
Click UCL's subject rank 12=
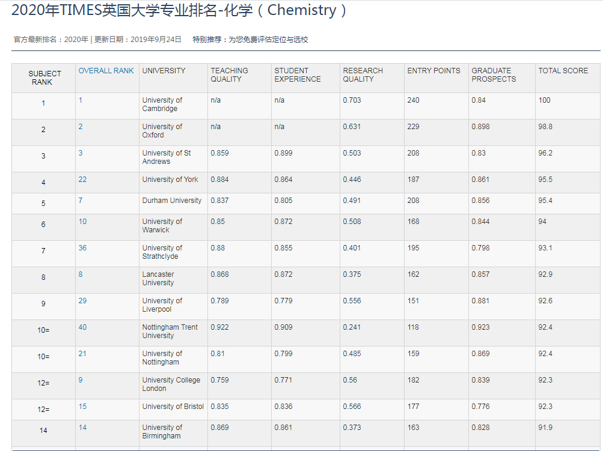43,383
